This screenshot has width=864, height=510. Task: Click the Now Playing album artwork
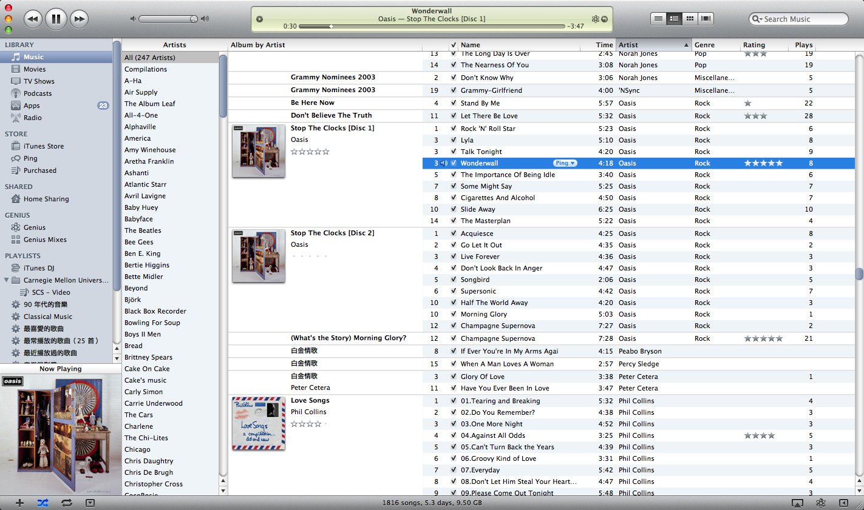[x=61, y=435]
